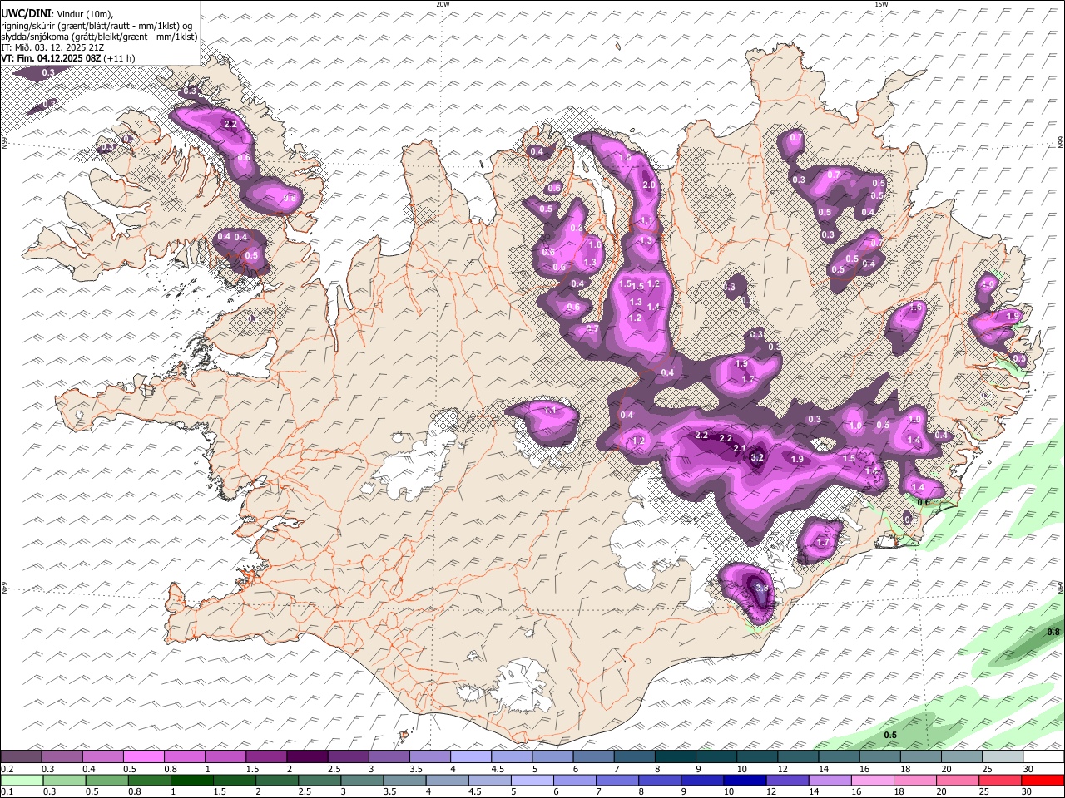1065x798 pixels.
Task: Click the "30" label on the upper scale
Action: 1029,769
